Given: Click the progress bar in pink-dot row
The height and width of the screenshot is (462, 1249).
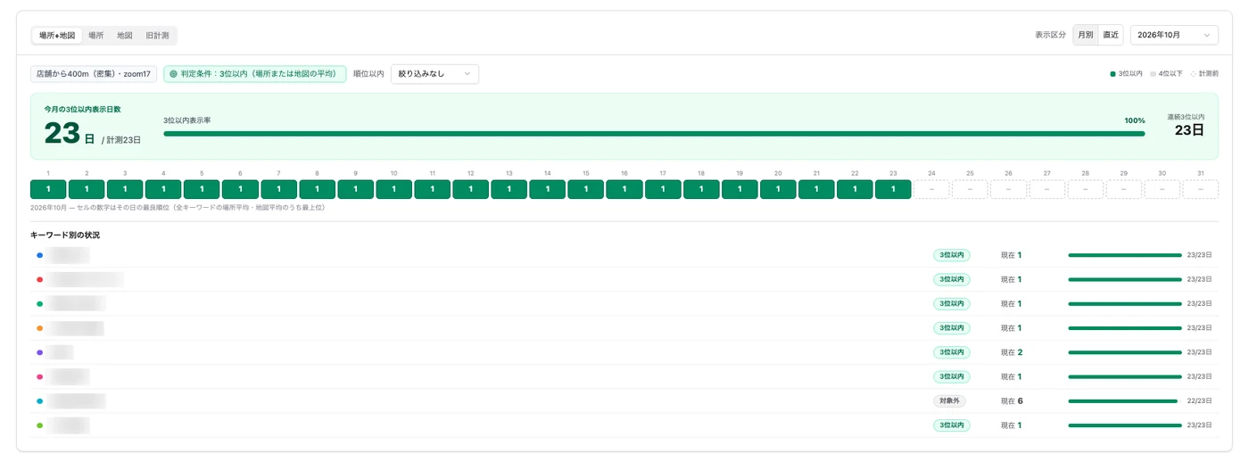Looking at the screenshot, I should [1125, 376].
